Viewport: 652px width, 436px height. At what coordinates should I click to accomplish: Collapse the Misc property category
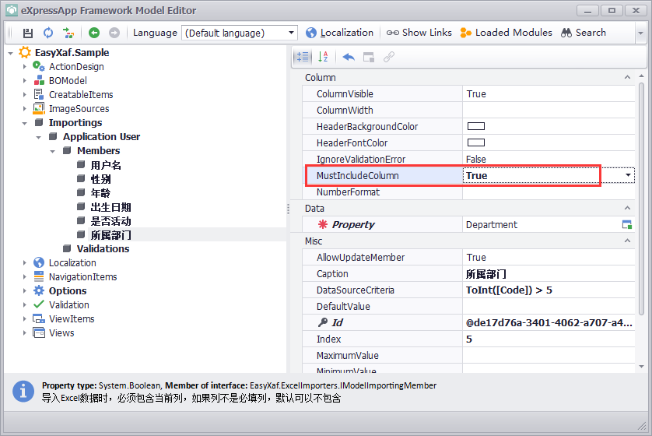(628, 241)
